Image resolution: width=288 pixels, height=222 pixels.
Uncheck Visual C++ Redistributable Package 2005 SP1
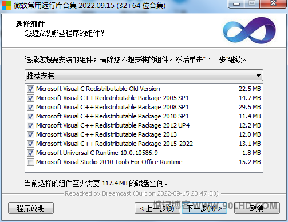30,98
